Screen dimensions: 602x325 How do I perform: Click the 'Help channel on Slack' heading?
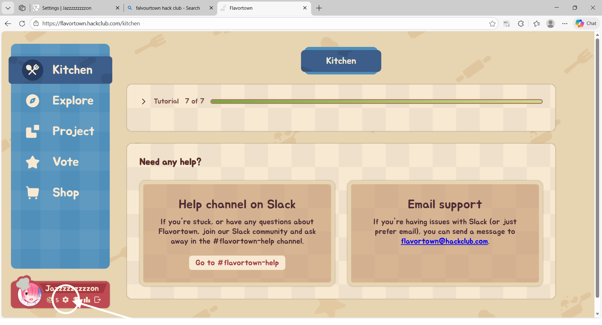click(x=237, y=204)
